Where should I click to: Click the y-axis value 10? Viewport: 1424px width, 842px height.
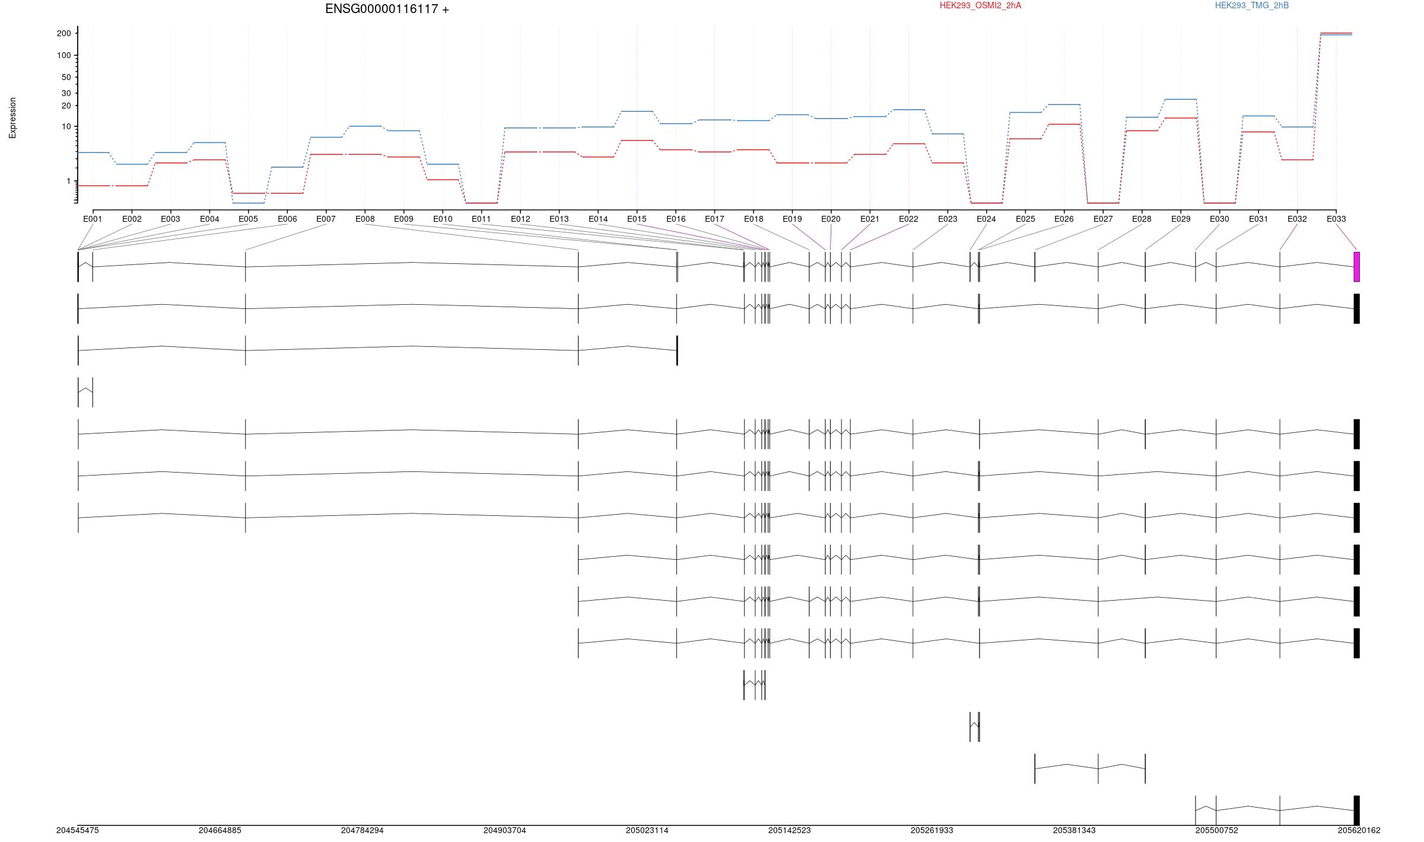66,127
